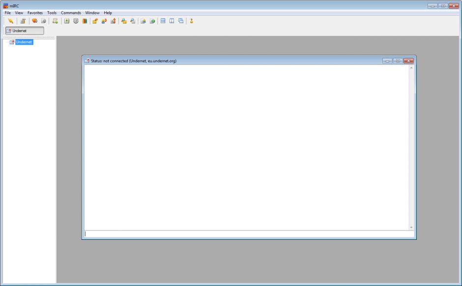Viewport: 462px width, 286px height.
Task: Open the File menu
Action: (x=8, y=13)
